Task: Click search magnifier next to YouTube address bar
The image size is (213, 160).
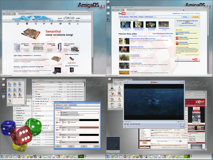Action: [183, 10]
